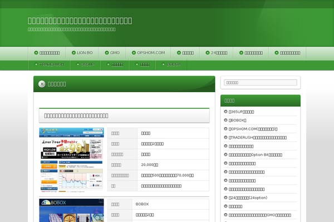Click the sidebar search input field
This screenshot has height=222, width=334.
[261, 83]
